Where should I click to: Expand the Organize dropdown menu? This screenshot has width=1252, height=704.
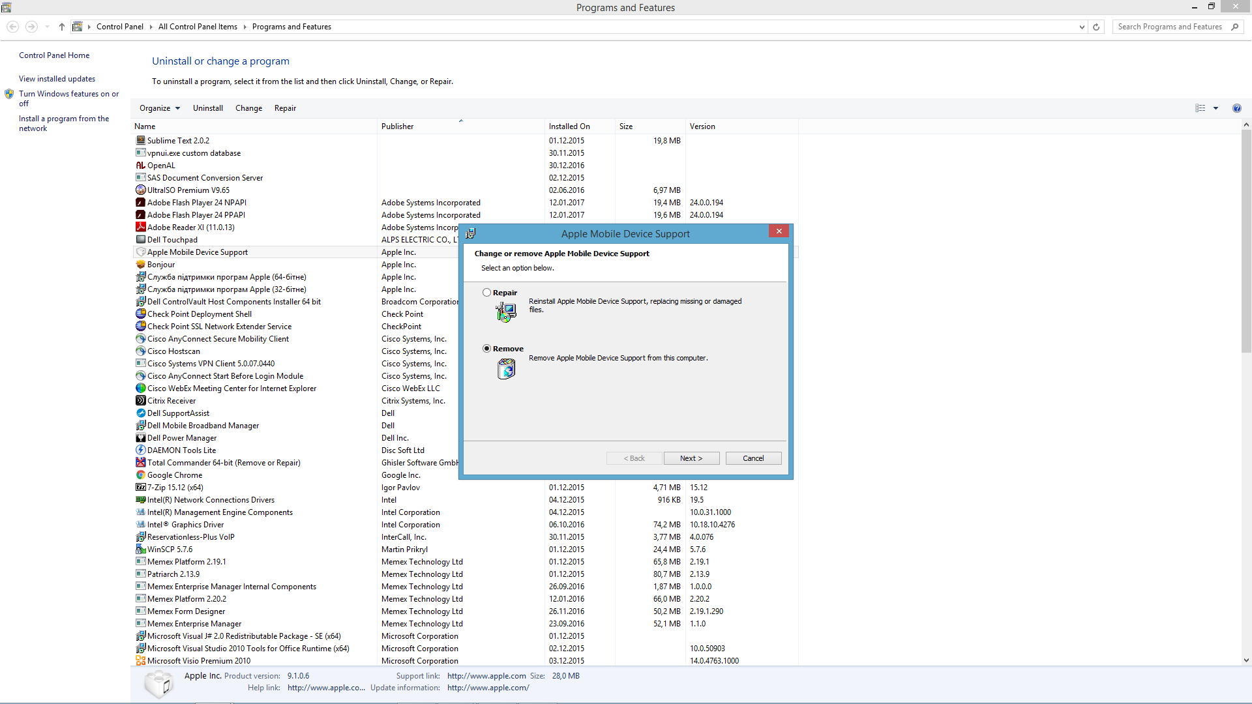[159, 108]
